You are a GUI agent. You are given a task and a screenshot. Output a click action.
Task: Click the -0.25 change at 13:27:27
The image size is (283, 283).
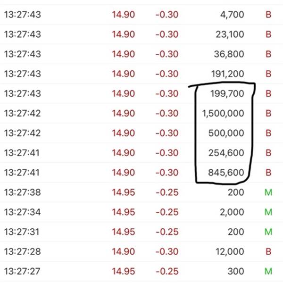tap(166, 271)
